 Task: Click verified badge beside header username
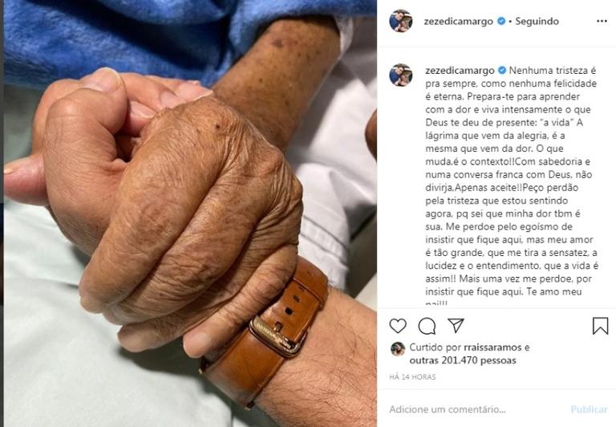pyautogui.click(x=501, y=21)
